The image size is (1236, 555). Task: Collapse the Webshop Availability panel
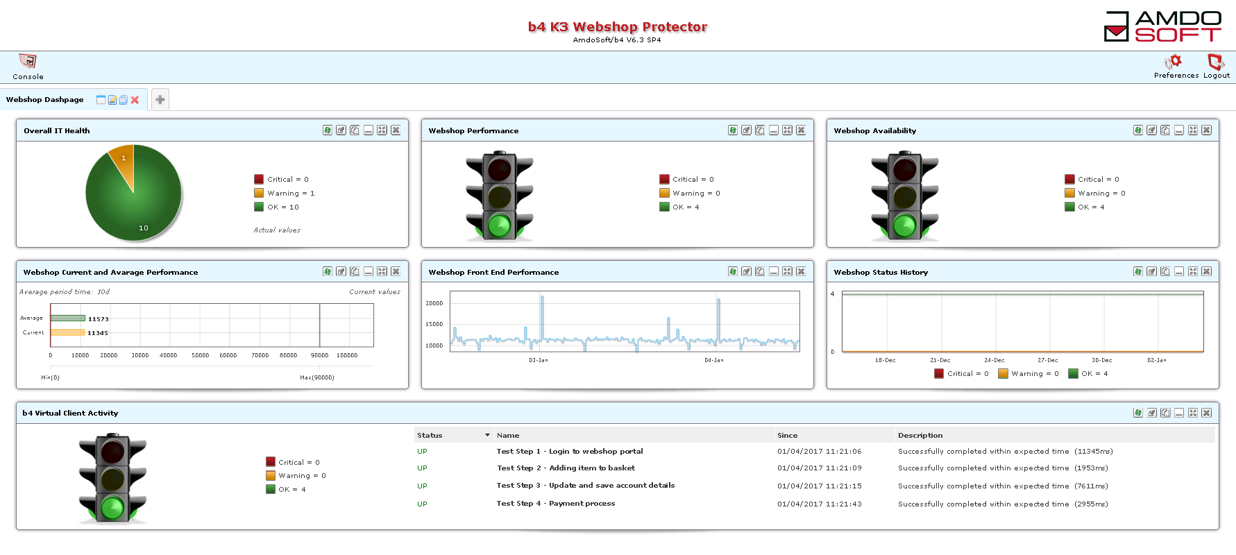pyautogui.click(x=1179, y=130)
